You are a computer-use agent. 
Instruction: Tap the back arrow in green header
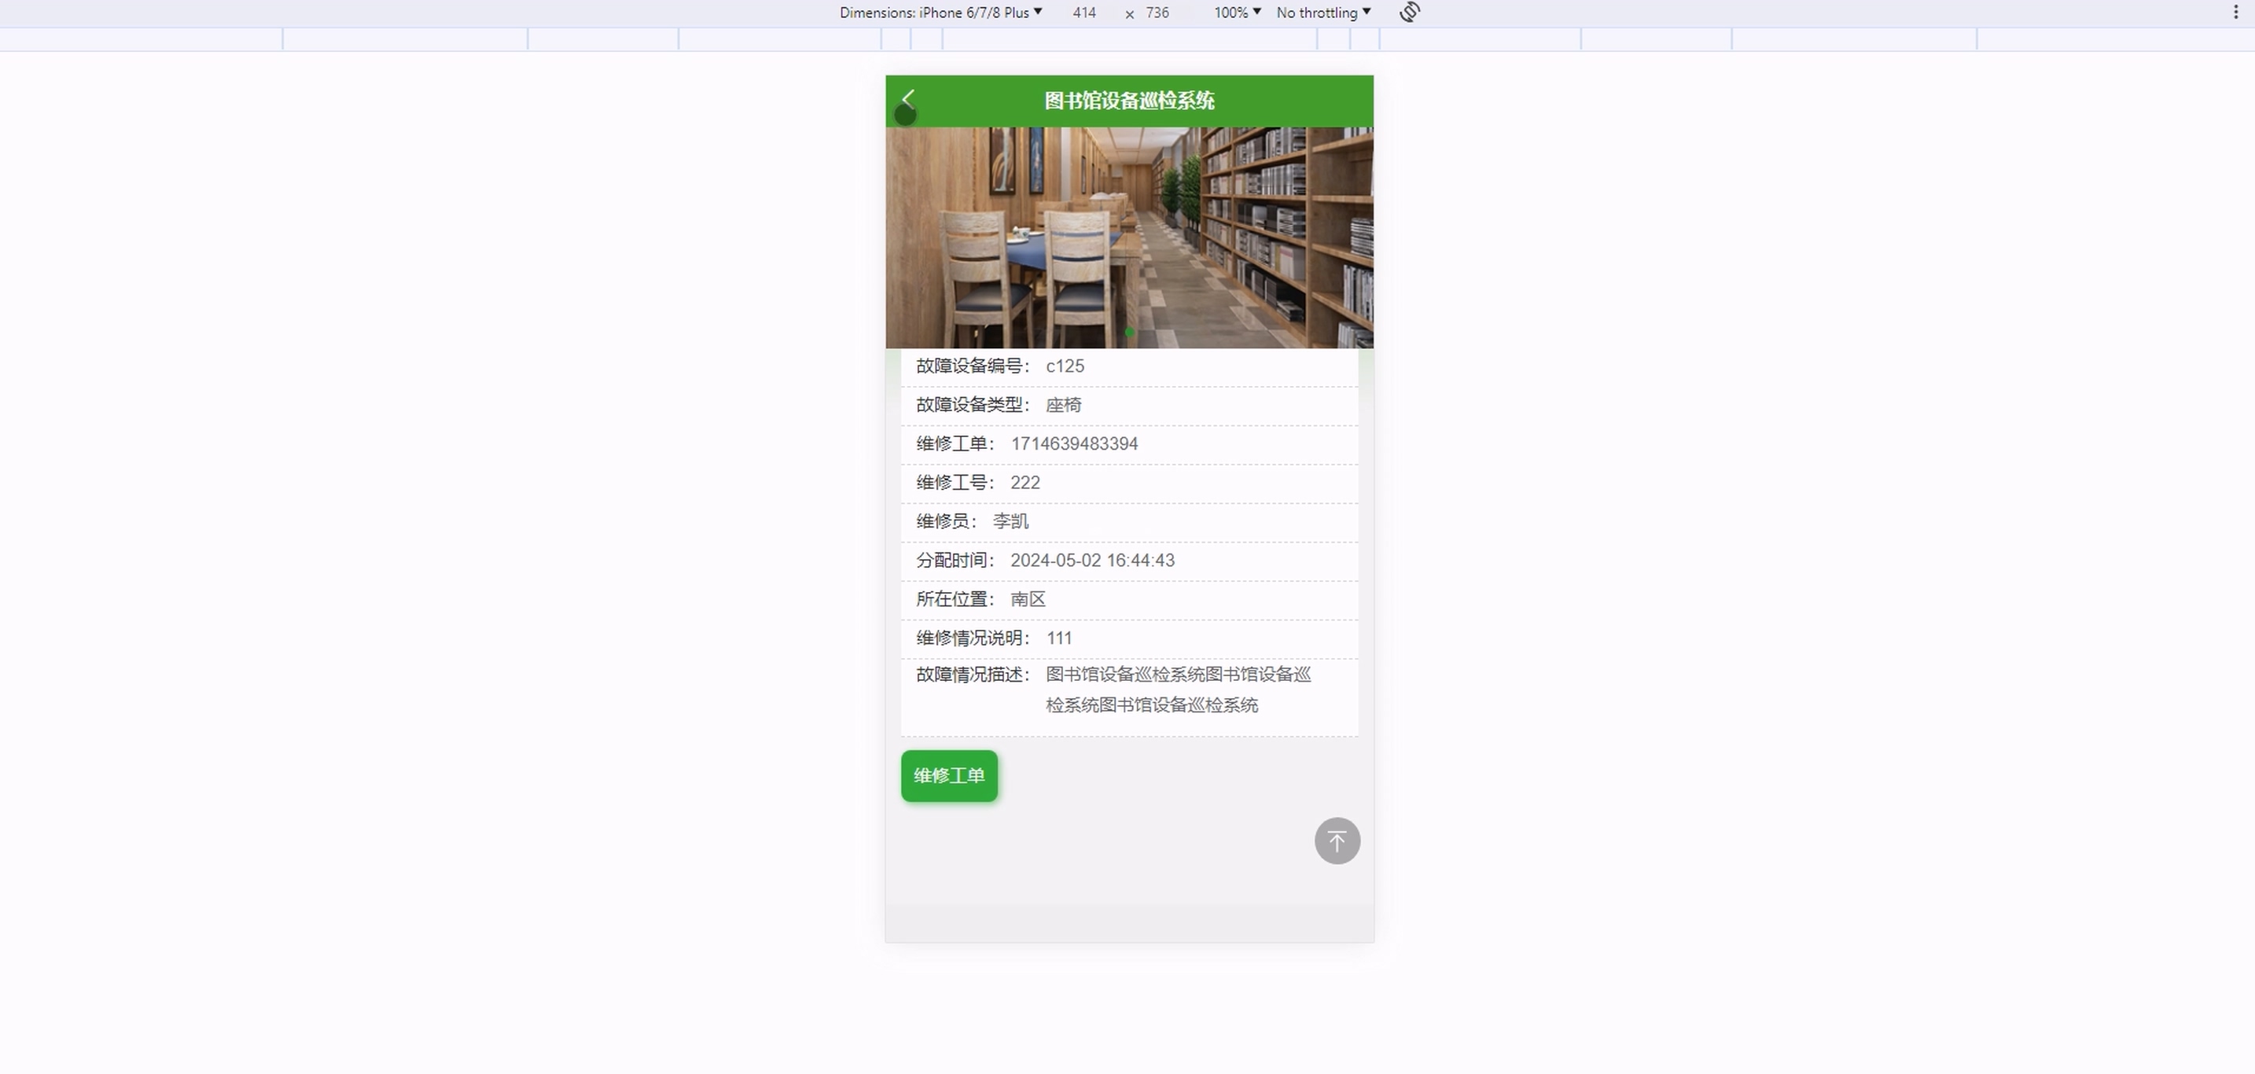(908, 98)
